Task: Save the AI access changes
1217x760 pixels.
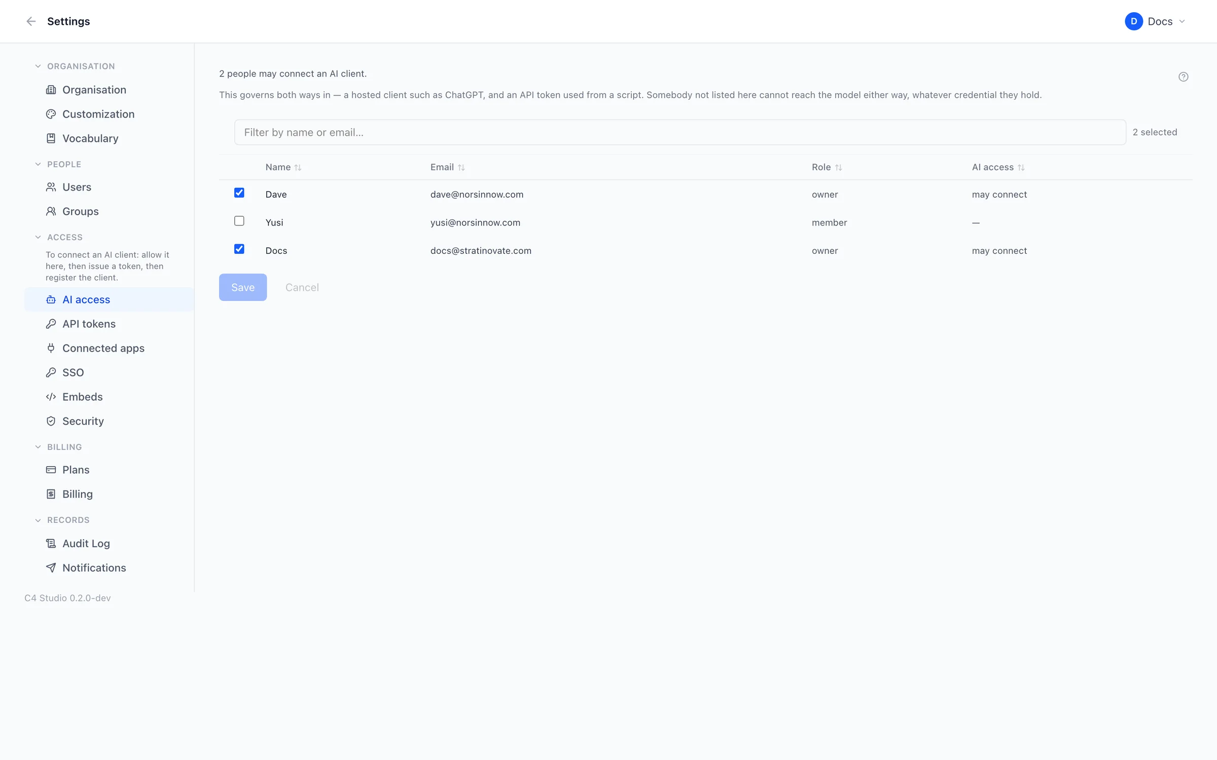Action: [x=243, y=287]
